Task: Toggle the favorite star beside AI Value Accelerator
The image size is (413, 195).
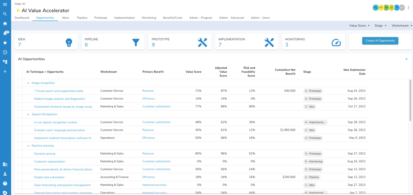Action: 18,10
